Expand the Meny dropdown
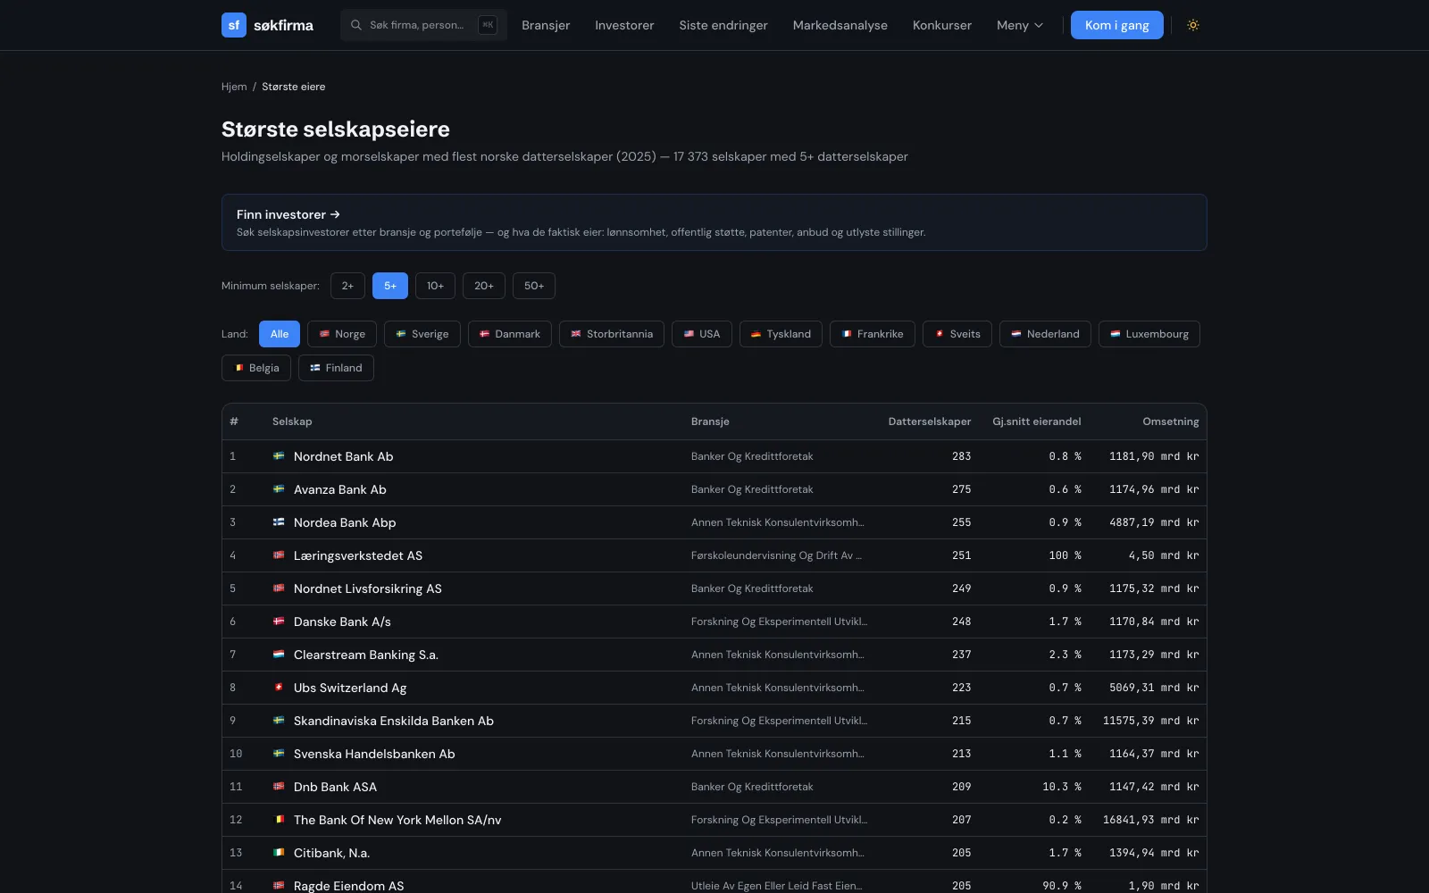This screenshot has height=893, width=1429. (1020, 25)
